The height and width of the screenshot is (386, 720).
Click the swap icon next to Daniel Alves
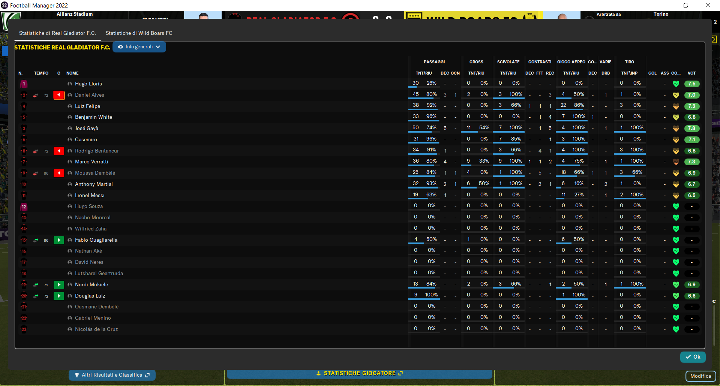point(36,96)
